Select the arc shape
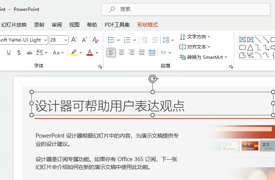275x180 pixels. coord(258,55)
